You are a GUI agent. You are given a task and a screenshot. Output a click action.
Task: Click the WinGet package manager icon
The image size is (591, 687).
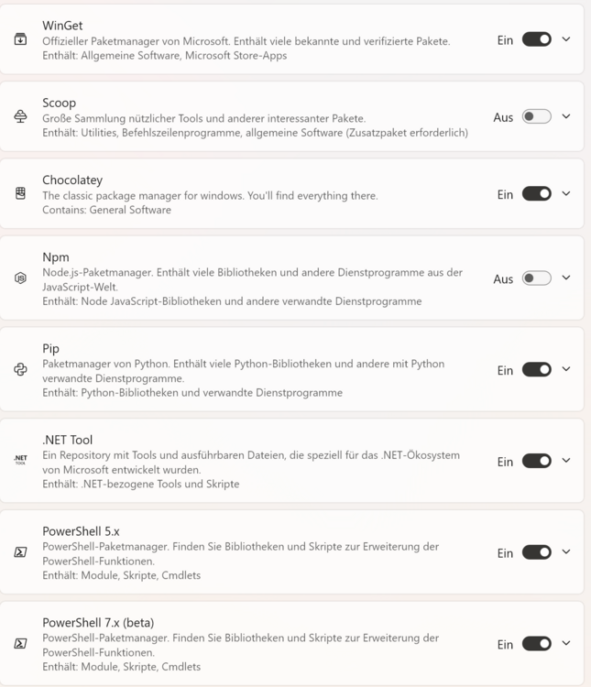tap(20, 39)
